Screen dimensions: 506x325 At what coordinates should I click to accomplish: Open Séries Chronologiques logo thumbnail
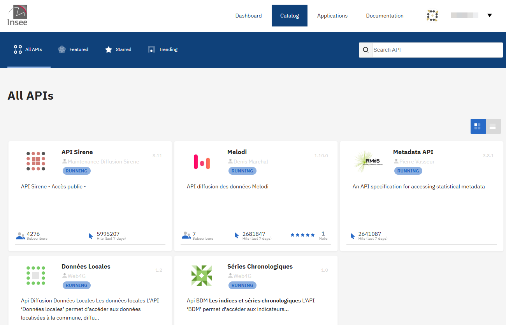(x=202, y=276)
